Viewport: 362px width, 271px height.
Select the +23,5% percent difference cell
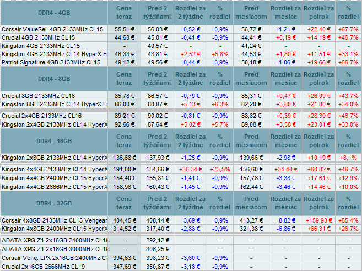click(x=220, y=170)
